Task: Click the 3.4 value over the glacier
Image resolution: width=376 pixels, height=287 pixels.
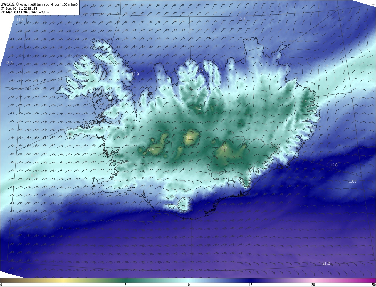Action: (151, 149)
